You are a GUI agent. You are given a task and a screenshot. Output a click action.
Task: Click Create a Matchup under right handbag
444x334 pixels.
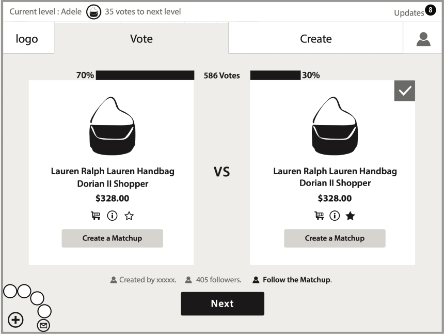[x=335, y=238]
